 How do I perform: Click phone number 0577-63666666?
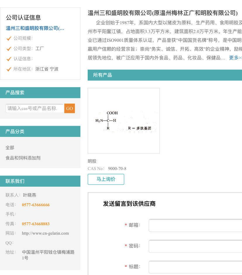pyautogui.click(x=36, y=205)
